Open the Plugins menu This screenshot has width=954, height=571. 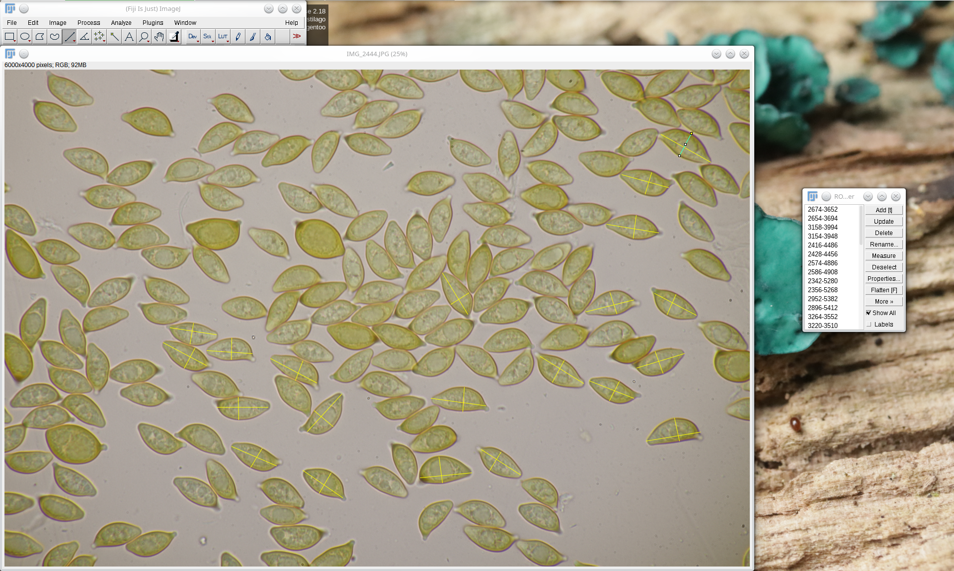[x=153, y=22]
